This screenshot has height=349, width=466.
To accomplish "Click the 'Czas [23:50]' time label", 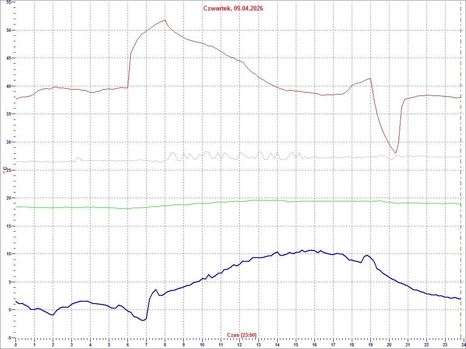I will (x=242, y=335).
